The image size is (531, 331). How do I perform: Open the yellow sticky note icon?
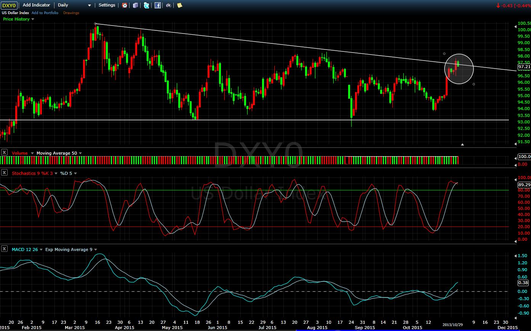point(179,5)
